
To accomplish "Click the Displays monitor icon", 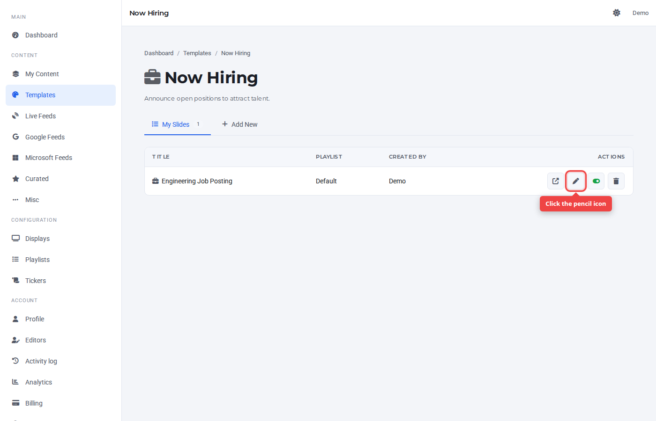I will pyautogui.click(x=15, y=239).
